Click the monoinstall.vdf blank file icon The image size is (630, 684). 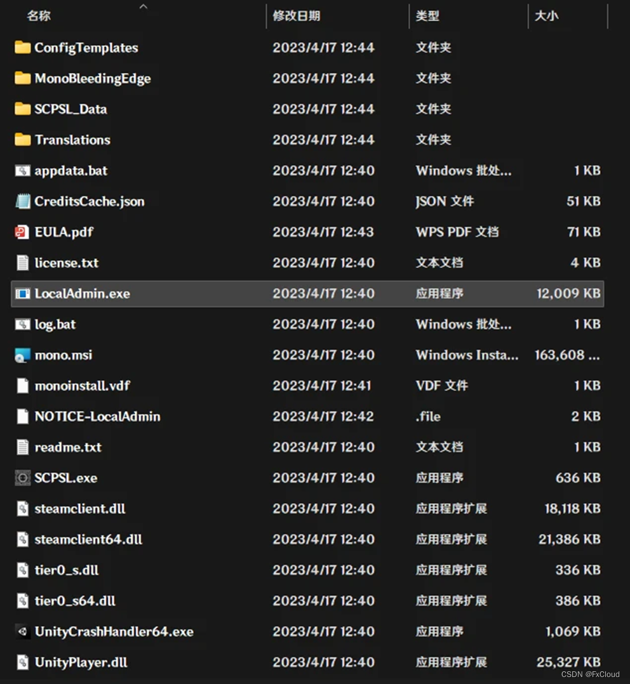[x=22, y=386]
